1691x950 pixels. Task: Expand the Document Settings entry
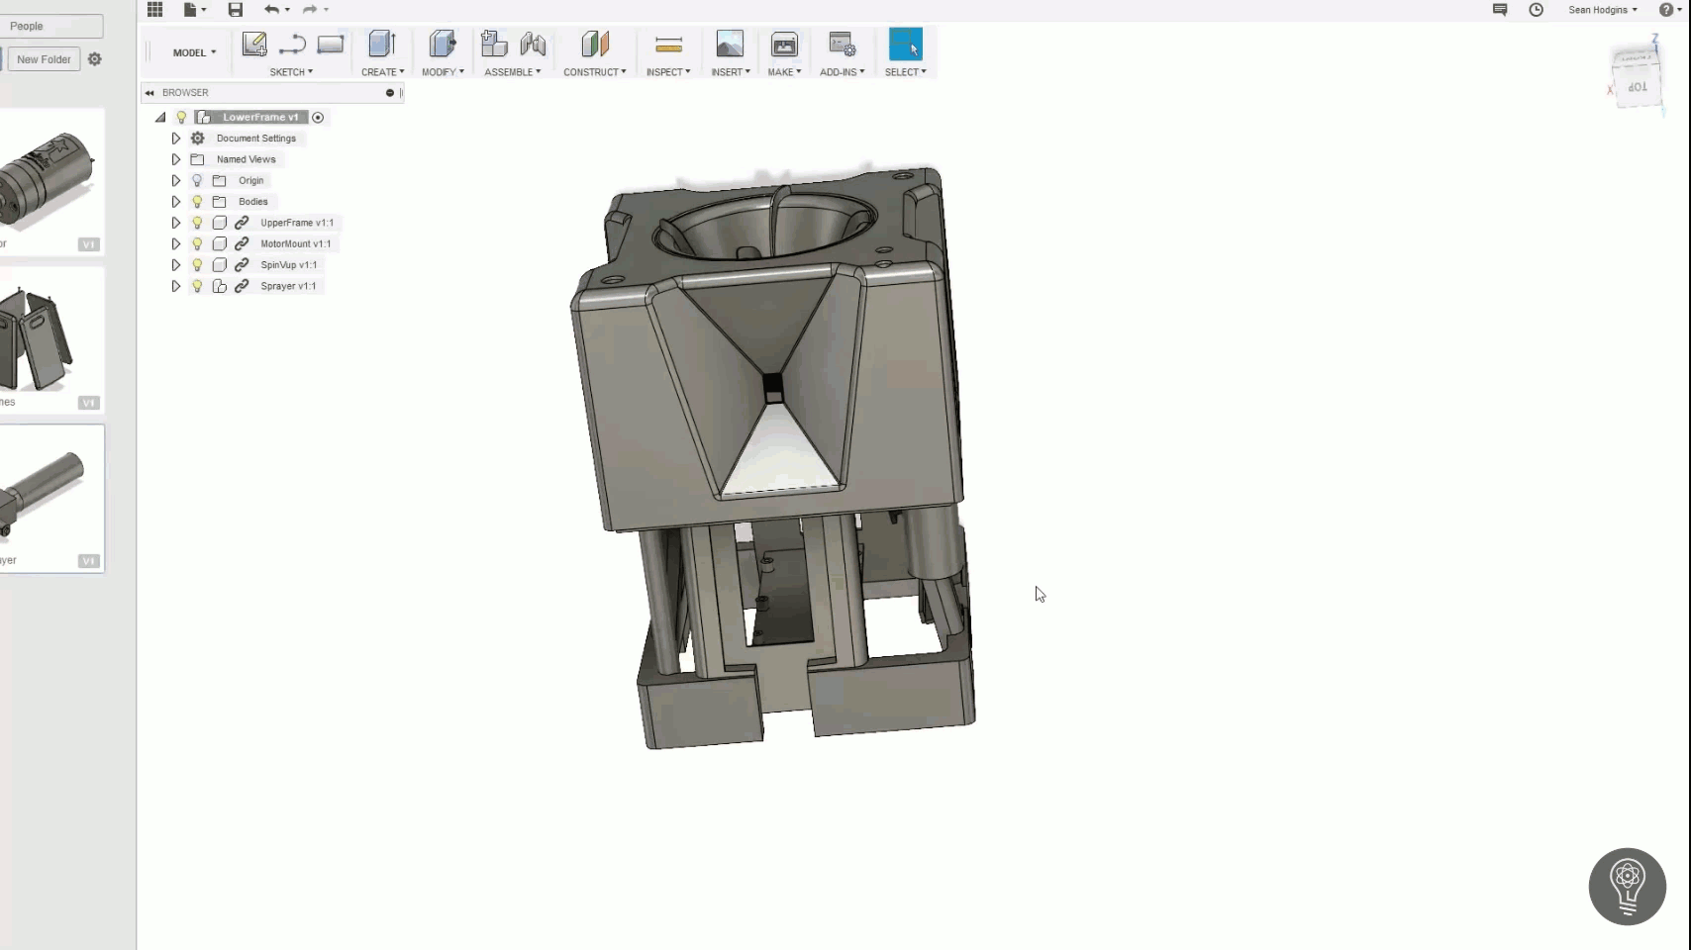click(176, 139)
